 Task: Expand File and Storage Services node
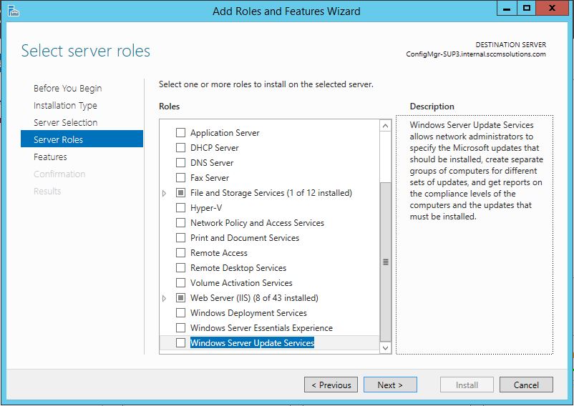pos(164,193)
